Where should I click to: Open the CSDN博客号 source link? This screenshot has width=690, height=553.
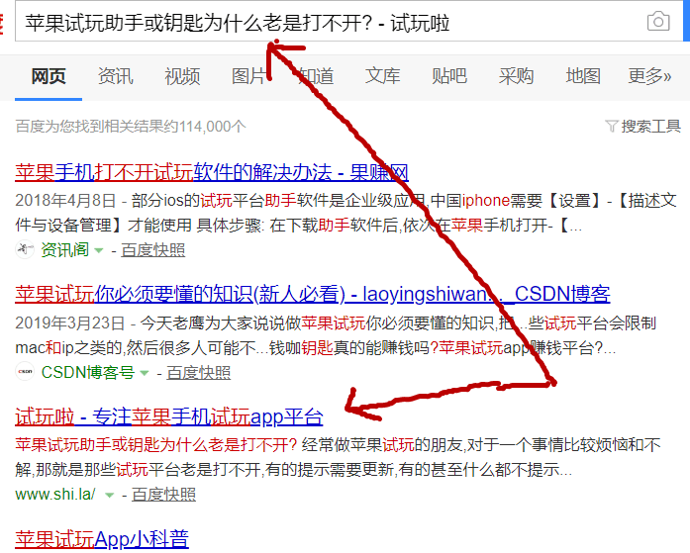87,372
